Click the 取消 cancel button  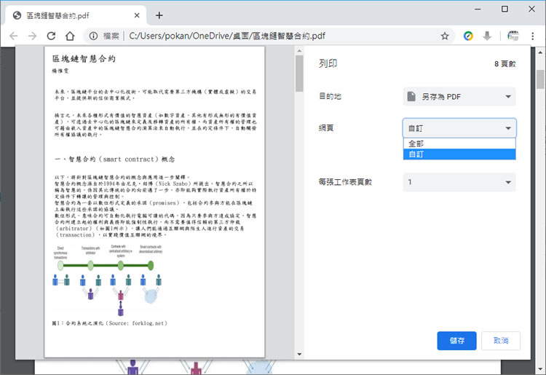pos(501,341)
